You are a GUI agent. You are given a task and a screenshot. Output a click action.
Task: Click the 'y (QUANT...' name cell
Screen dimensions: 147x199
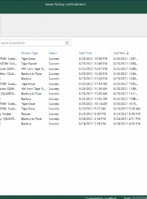pyautogui.click(x=8, y=119)
